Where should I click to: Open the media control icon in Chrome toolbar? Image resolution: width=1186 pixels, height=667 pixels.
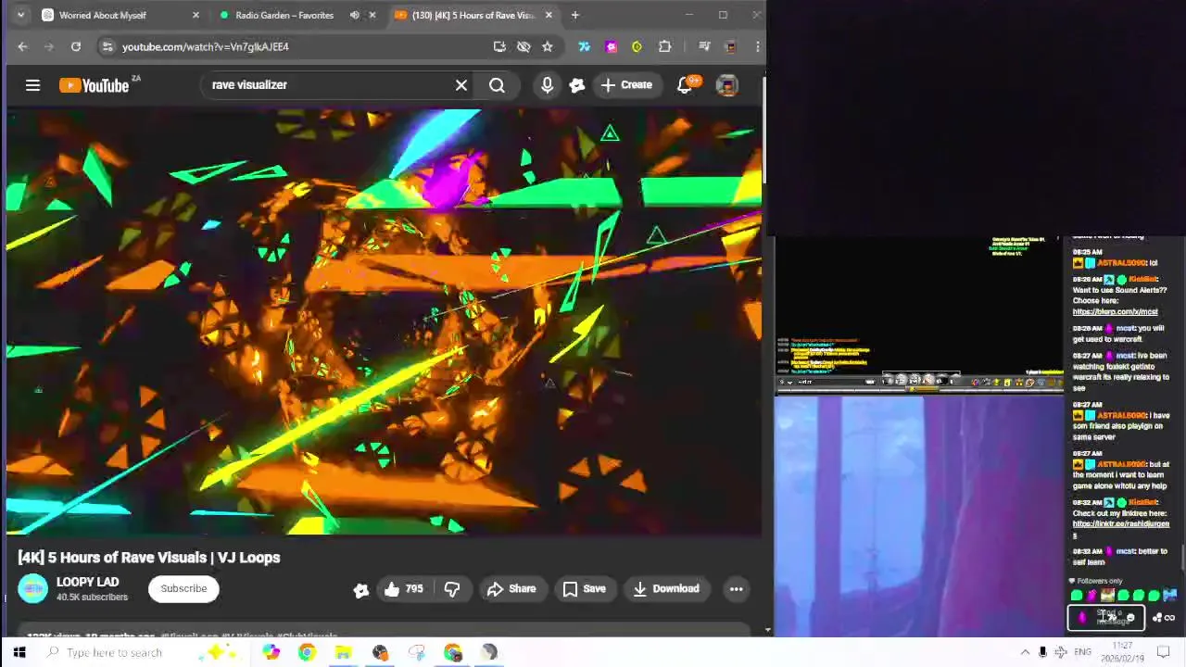[704, 46]
